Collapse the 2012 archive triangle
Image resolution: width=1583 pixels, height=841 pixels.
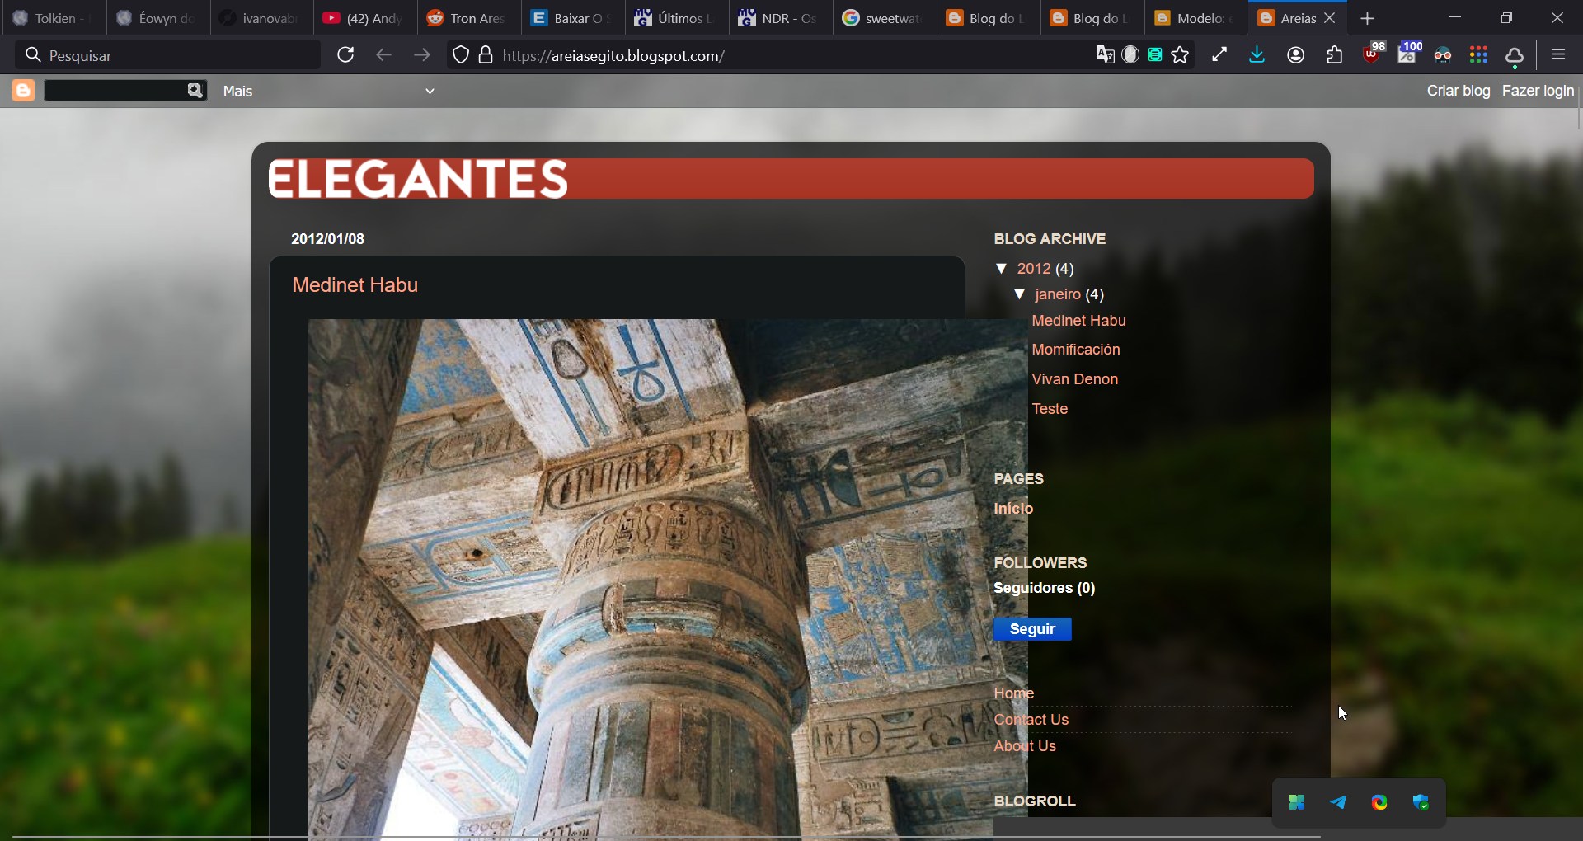pyautogui.click(x=1002, y=269)
